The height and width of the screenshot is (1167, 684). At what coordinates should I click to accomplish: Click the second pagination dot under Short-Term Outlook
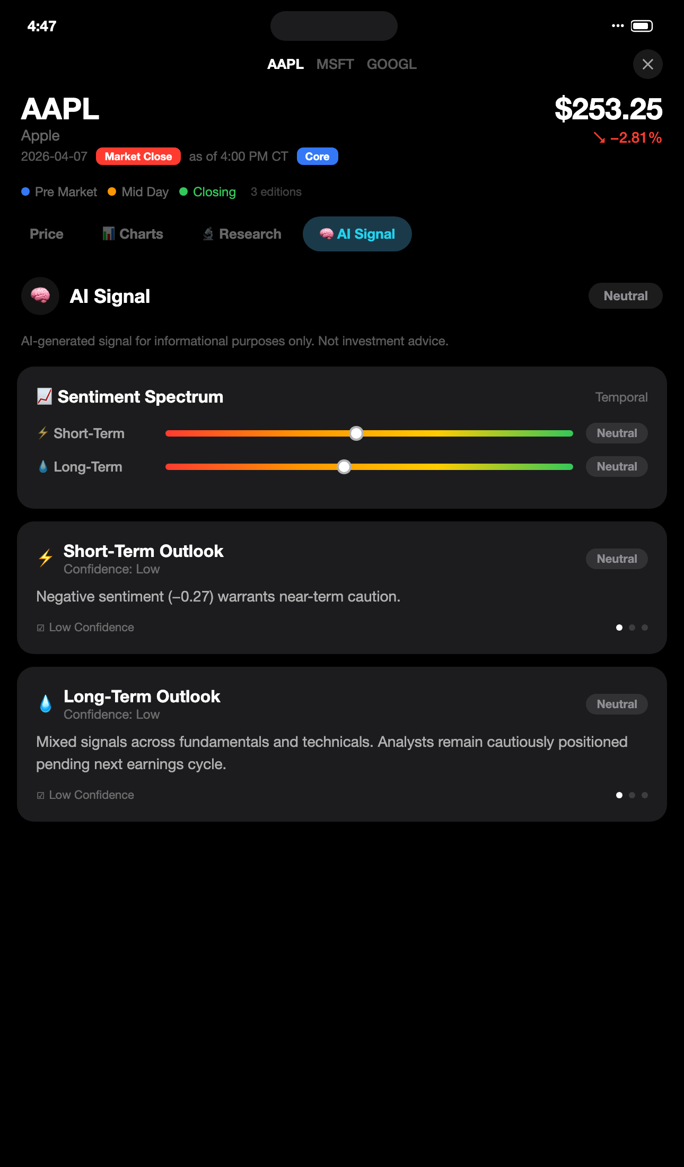[632, 627]
